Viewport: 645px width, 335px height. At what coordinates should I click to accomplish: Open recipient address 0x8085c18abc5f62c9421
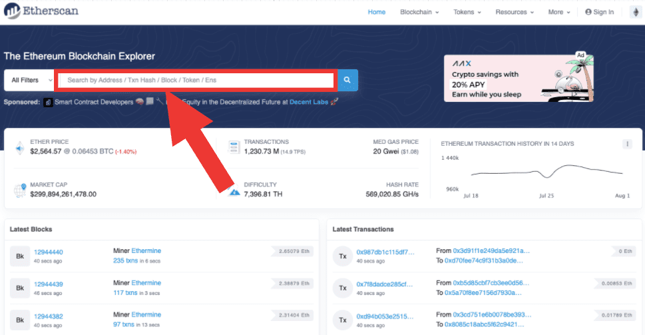484,324
